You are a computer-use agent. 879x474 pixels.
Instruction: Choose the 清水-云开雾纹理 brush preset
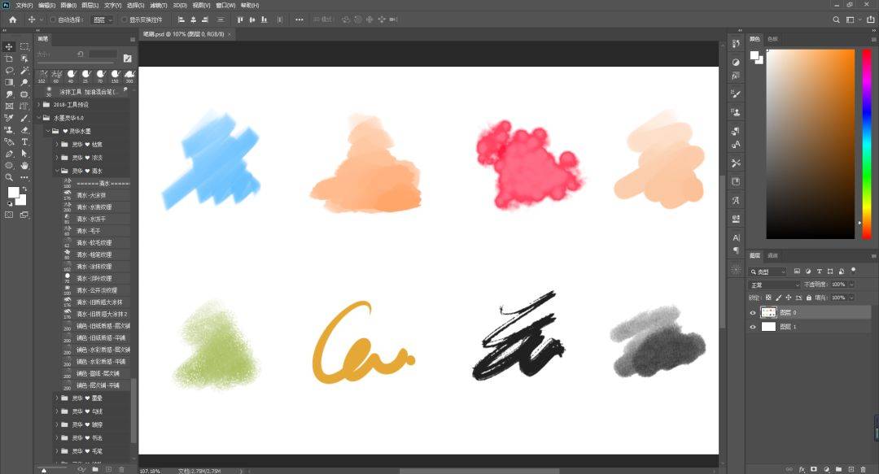[x=97, y=290]
